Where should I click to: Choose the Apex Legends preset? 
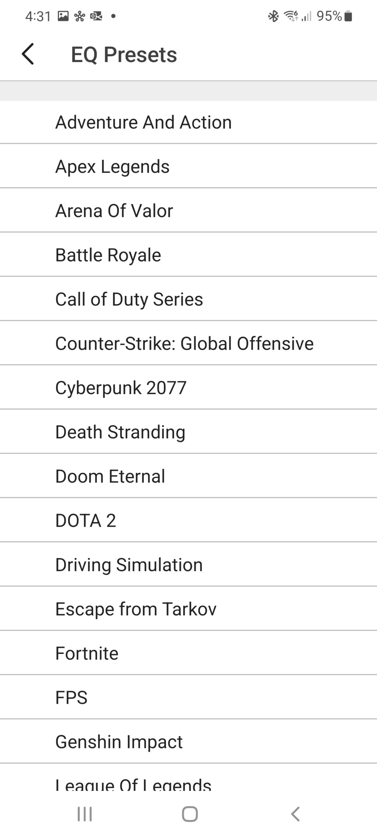112,166
